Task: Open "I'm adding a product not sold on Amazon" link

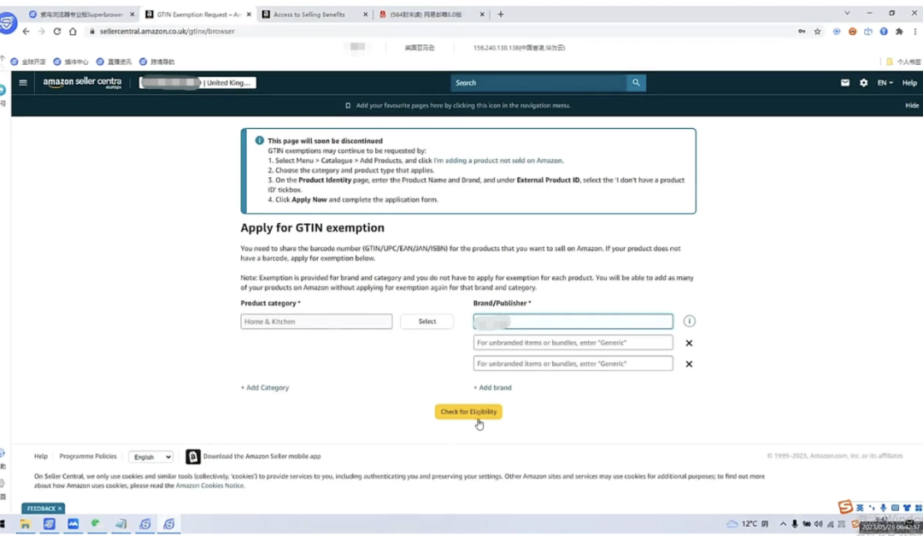Action: 498,160
